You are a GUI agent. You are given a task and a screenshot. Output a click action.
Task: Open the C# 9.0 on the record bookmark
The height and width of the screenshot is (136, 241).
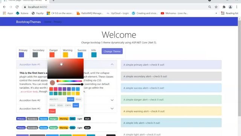60,13
